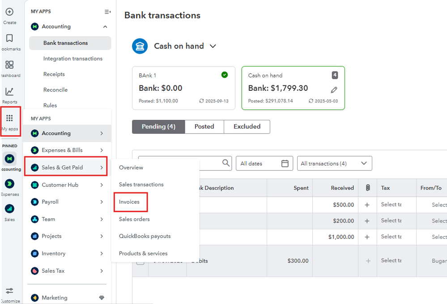Select Invoices in flyout menu
The width and height of the screenshot is (447, 304).
129,202
